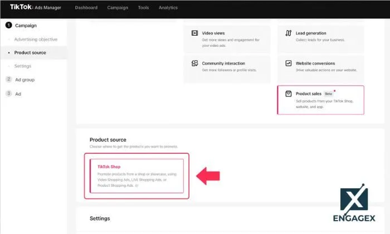Go to Advertising objective in sidebar
Viewport: 390px width, 234px height.
[x=36, y=40]
